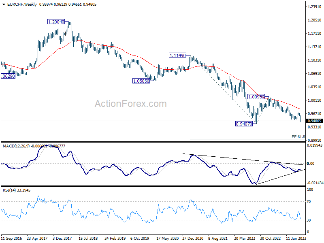
Task: Click the 11 Sep 2016 date label
Action: coord(11,239)
